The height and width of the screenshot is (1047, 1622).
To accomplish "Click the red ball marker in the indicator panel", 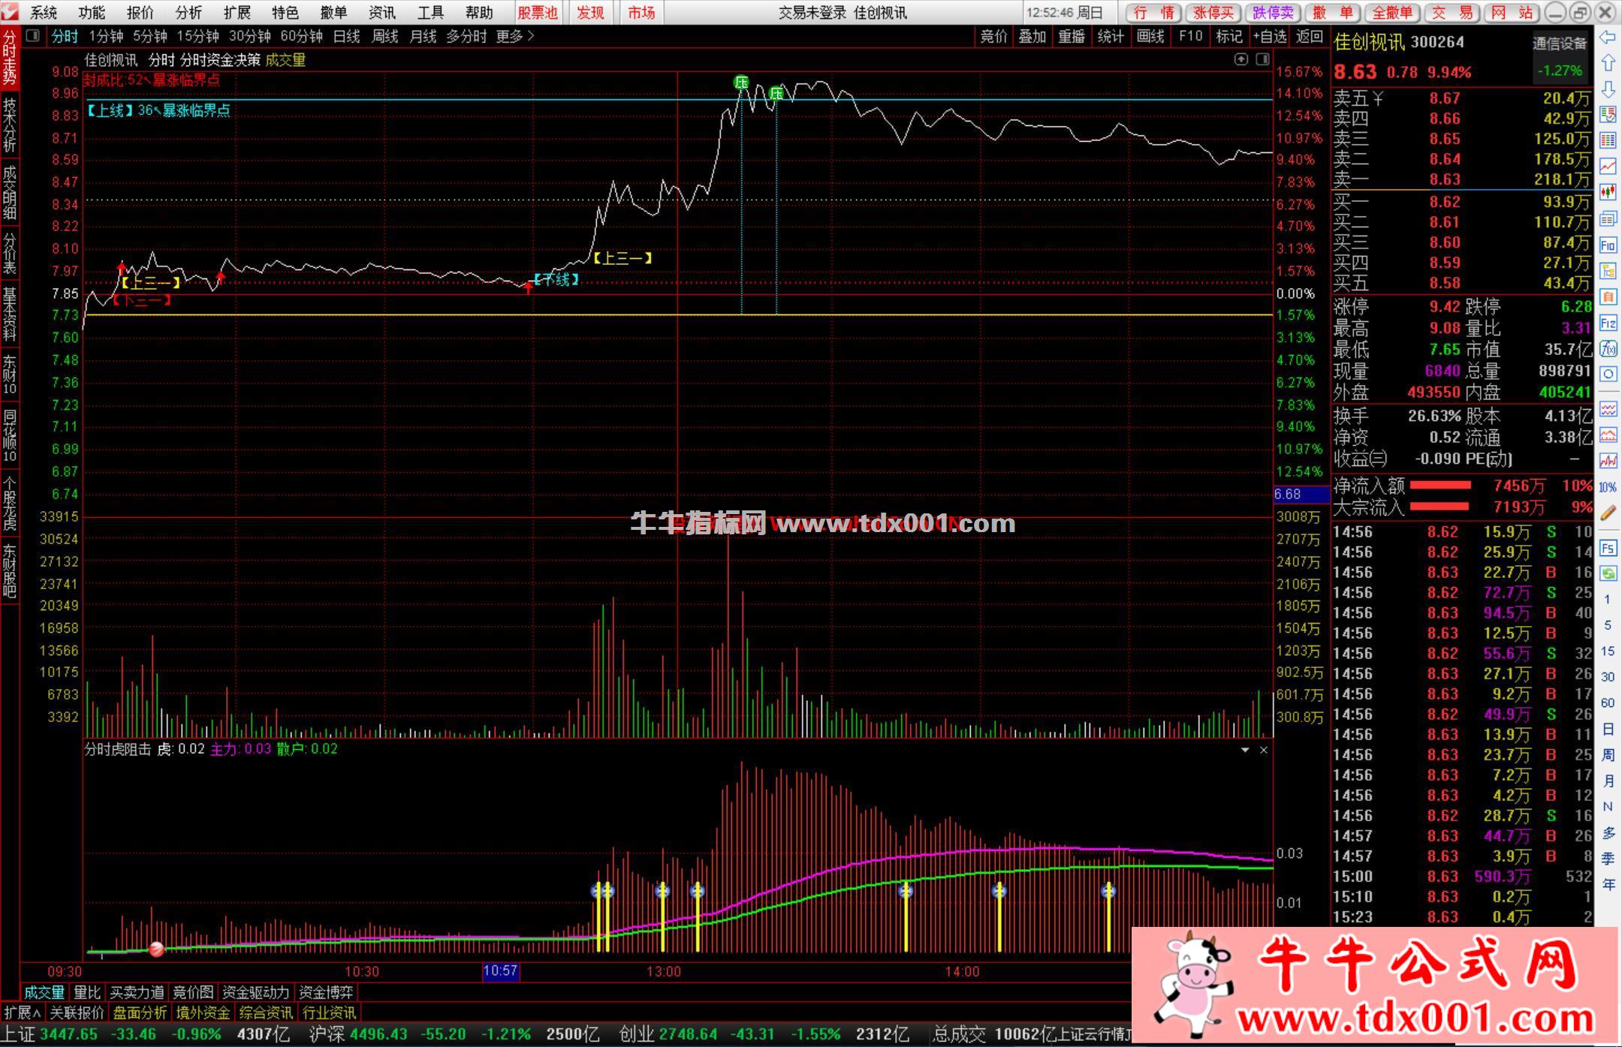I will point(156,949).
